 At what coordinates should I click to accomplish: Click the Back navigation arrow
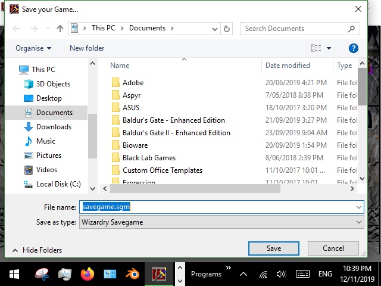coord(16,29)
